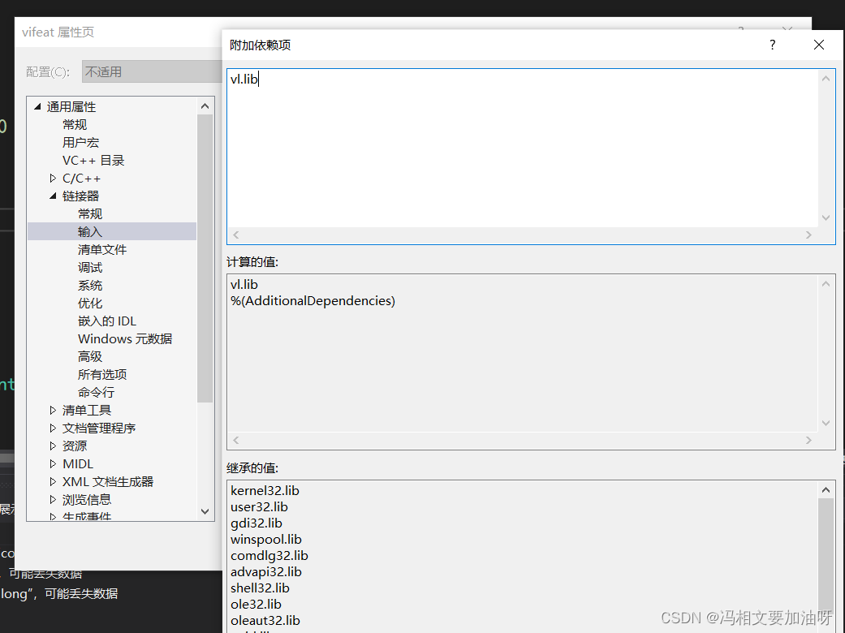The width and height of the screenshot is (845, 633).
Task: Close the 附加依赖项 dialog
Action: click(818, 45)
